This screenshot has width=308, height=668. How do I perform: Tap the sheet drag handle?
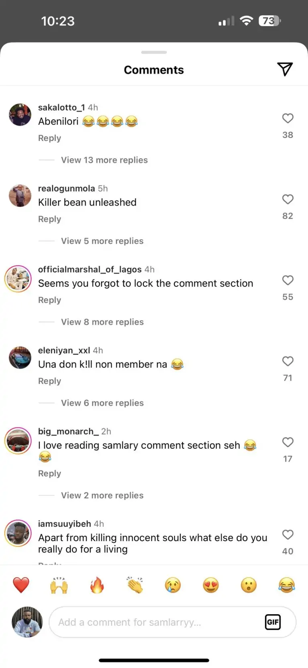[154, 52]
